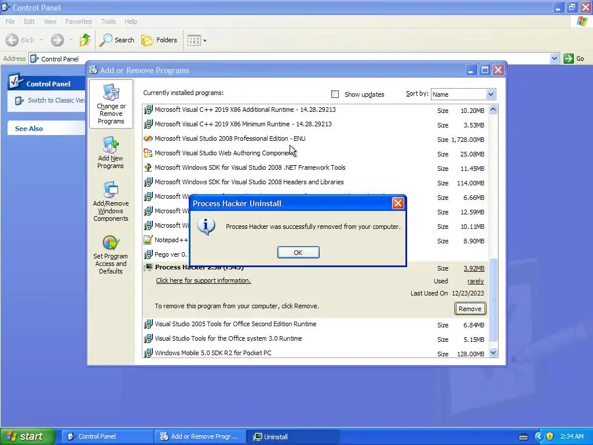
Task: Open the Views toolbar dropdown
Action: click(197, 40)
